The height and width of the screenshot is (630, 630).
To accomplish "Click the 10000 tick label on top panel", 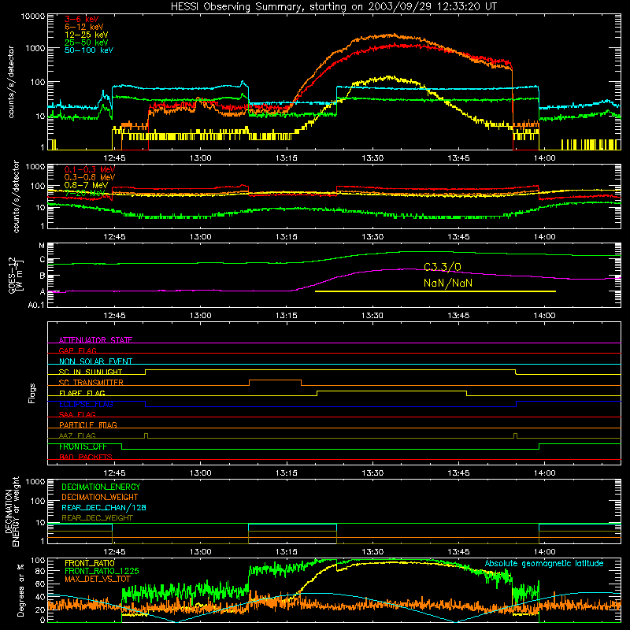I will (x=33, y=16).
